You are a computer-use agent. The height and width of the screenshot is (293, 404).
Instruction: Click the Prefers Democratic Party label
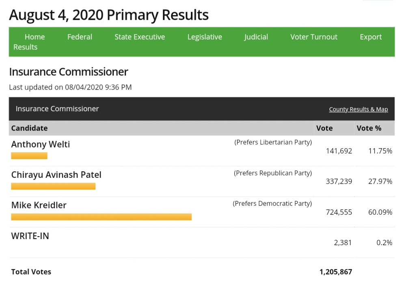point(272,203)
